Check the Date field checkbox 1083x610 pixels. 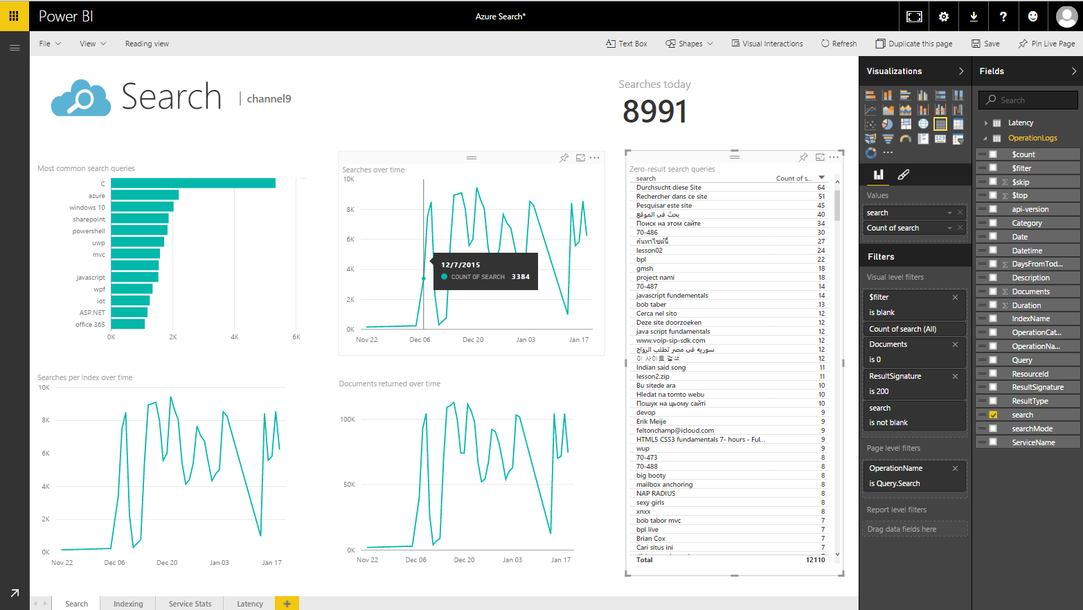[x=993, y=237]
